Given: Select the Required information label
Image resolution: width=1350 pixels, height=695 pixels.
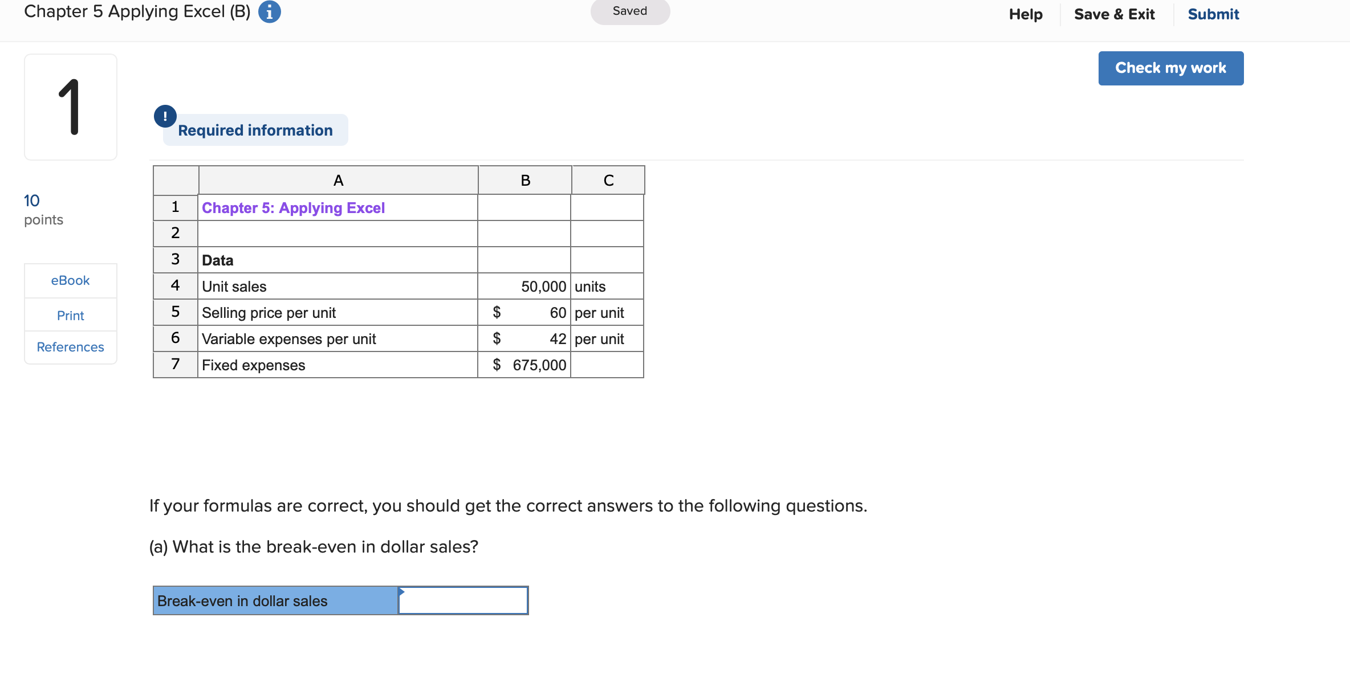Looking at the screenshot, I should pos(255,130).
